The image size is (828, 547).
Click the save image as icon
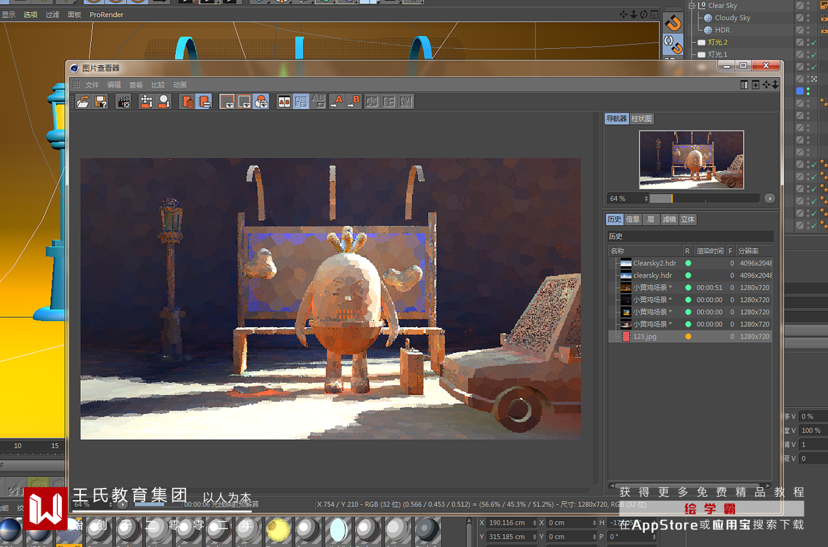click(x=100, y=102)
